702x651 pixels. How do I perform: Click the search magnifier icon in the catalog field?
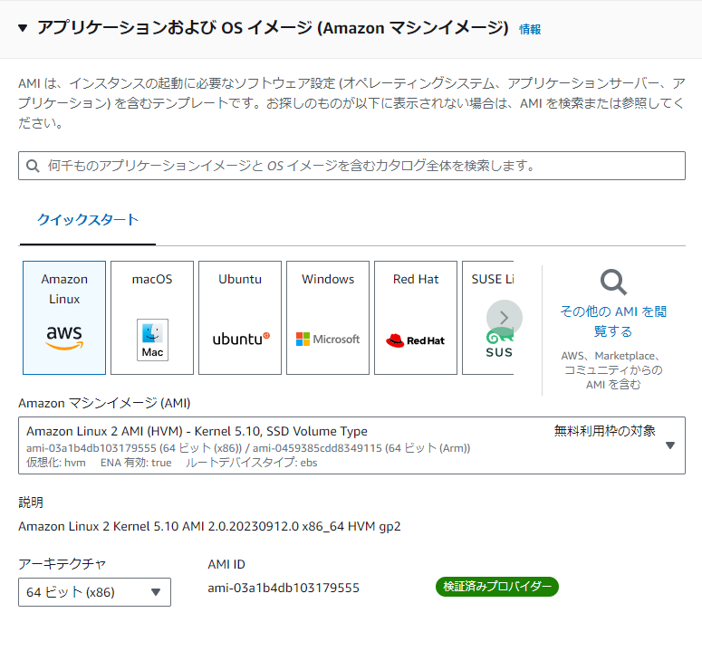point(33,166)
